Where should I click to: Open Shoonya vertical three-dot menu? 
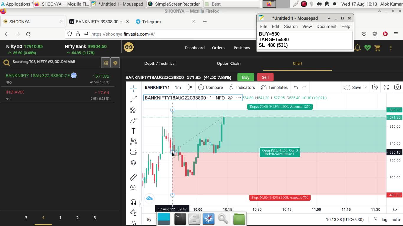click(x=391, y=48)
